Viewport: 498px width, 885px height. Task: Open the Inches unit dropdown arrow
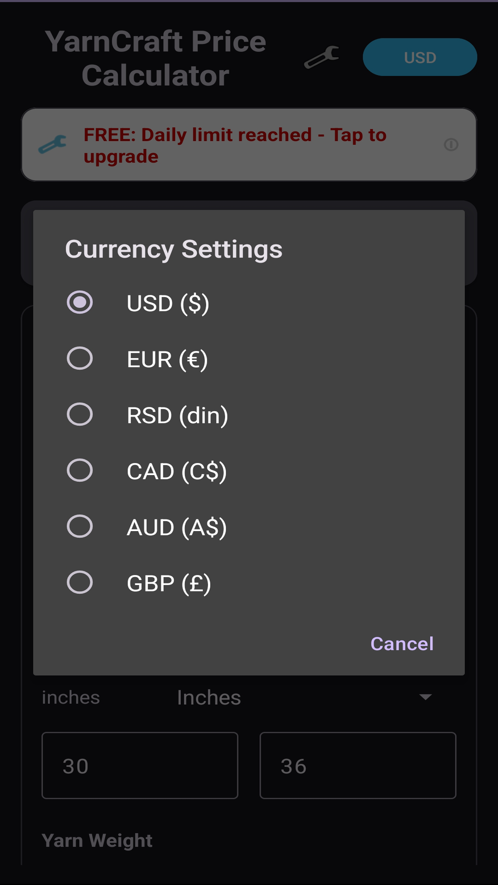coord(425,697)
